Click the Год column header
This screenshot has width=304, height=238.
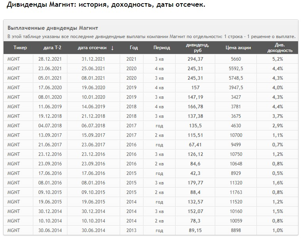tap(134, 48)
